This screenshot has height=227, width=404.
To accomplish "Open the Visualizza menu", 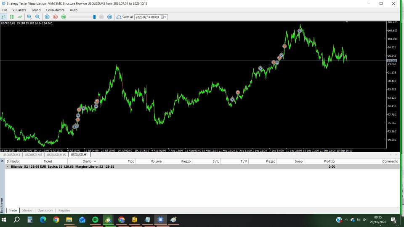I will 19,10.
